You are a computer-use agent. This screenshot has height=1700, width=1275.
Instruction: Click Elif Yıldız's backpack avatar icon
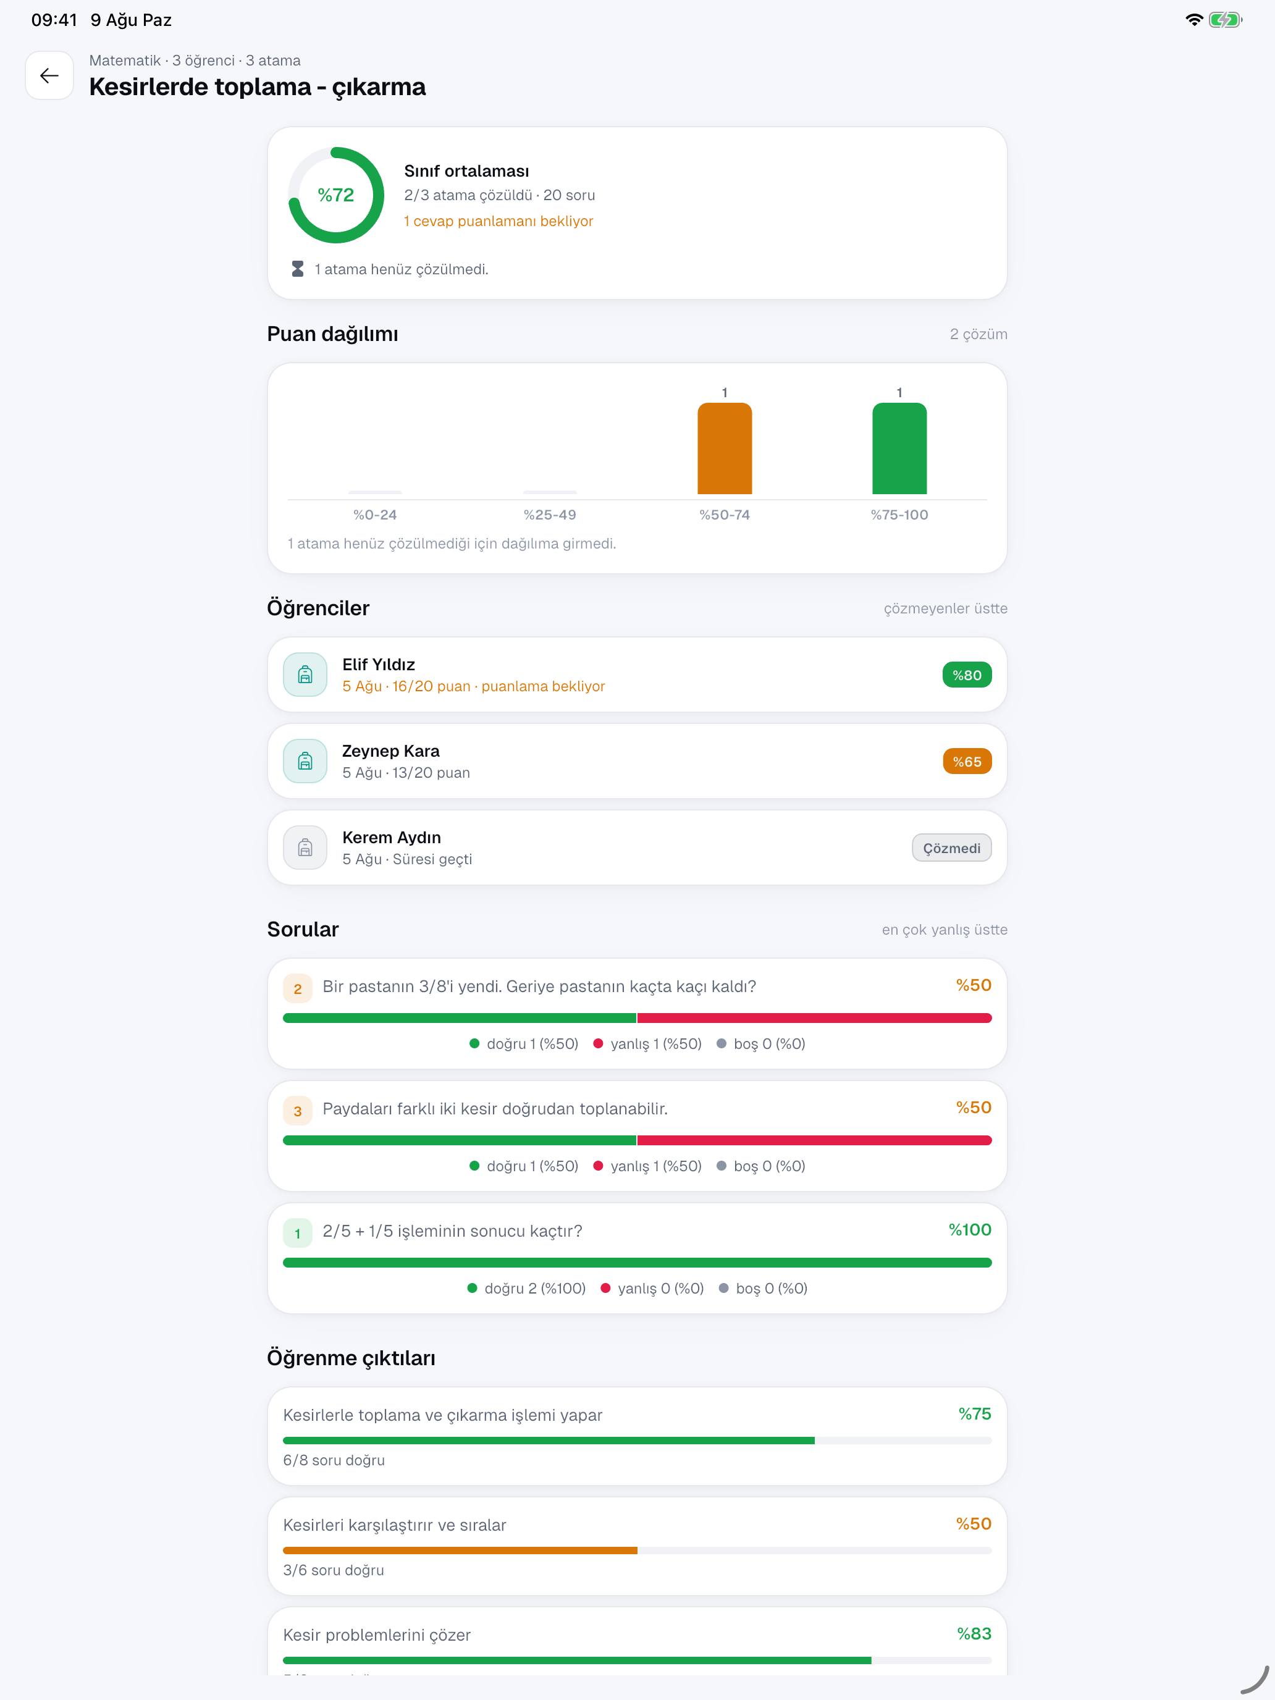[x=305, y=675]
